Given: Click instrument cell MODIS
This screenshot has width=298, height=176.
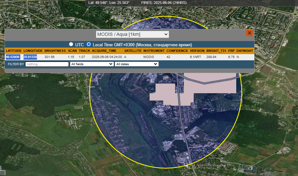Looking at the screenshot, I should 149,57.
